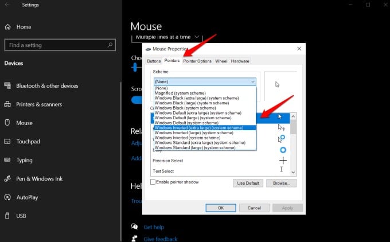Click OK in Mouse Properties
Screen dimensions: 390x242
tap(221, 208)
